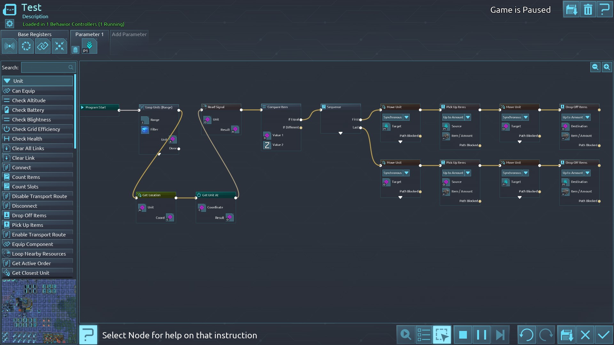Screen dimensions: 614x345
Task: Delete Parameter 1 with trash icon
Action: tap(75, 50)
